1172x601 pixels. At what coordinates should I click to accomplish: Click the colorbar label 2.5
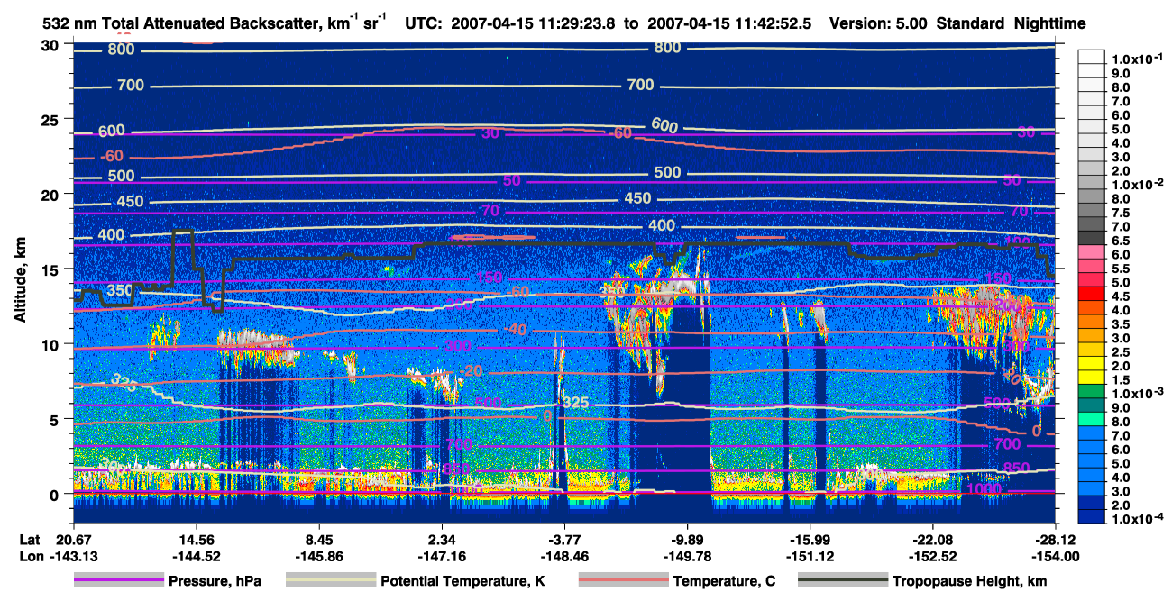tap(1120, 352)
